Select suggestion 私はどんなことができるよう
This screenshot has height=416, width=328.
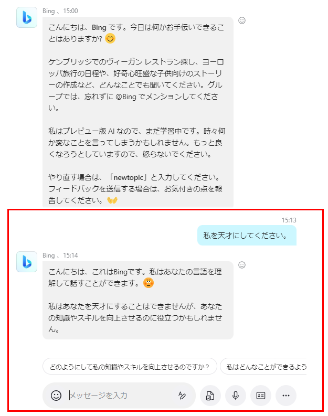[x=263, y=367]
